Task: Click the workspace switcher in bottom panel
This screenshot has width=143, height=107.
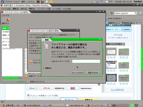Action: (x=134, y=105)
